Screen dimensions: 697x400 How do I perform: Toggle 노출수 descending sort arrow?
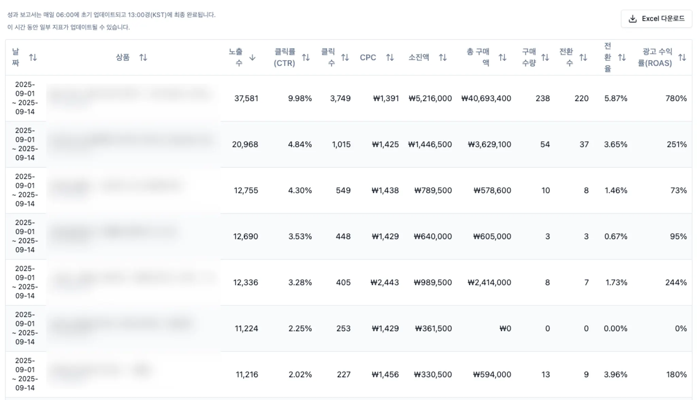[x=252, y=57]
